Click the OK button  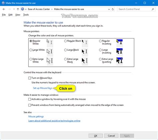(x=96, y=136)
